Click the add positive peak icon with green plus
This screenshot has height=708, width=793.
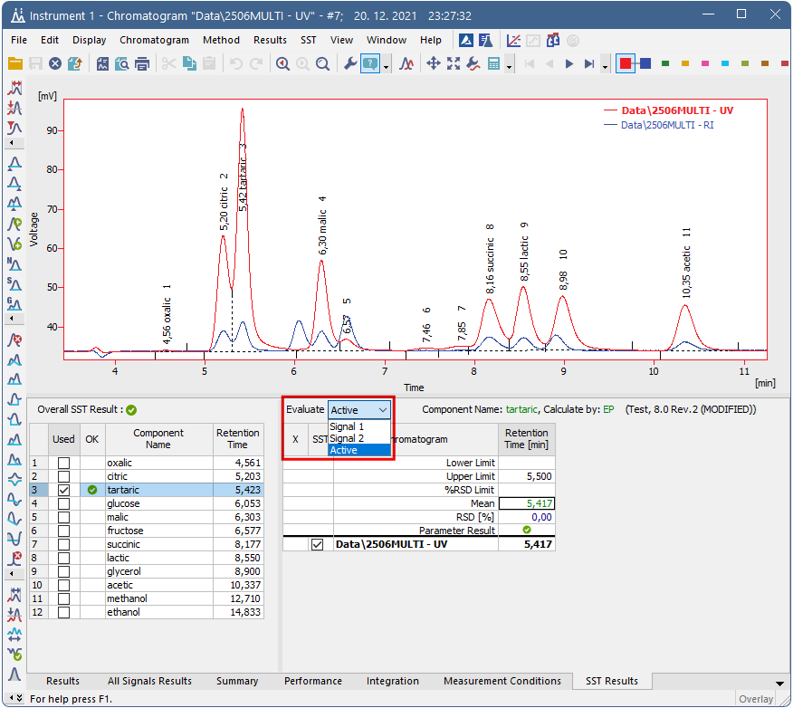14,224
